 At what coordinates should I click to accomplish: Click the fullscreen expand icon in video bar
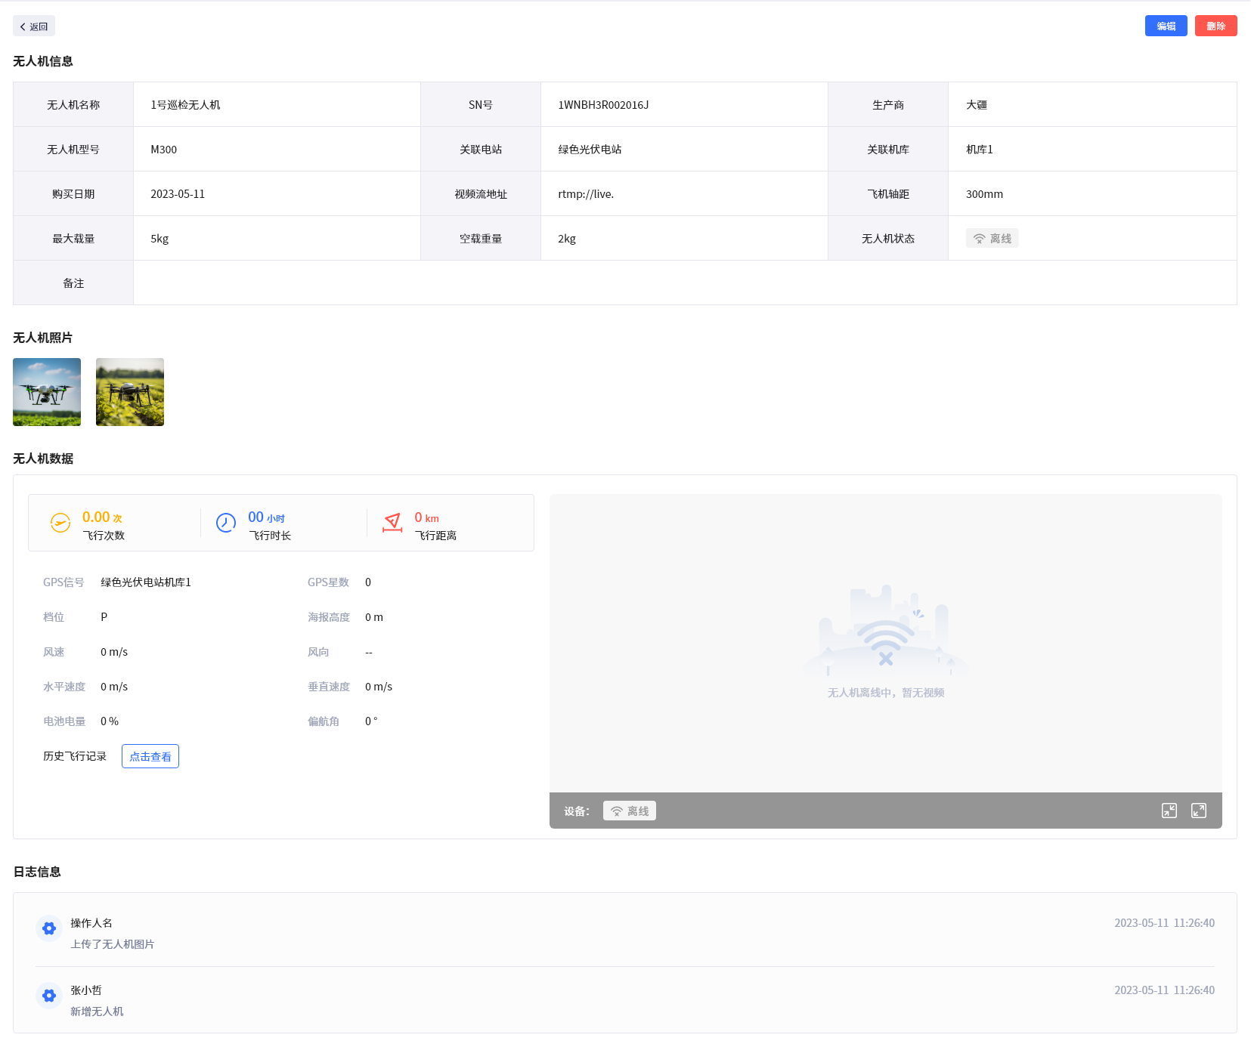pos(1199,811)
